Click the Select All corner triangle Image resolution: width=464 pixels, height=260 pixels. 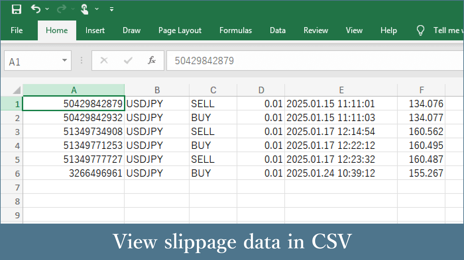16,90
